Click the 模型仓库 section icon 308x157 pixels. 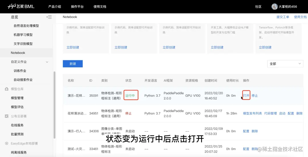click(x=7, y=89)
